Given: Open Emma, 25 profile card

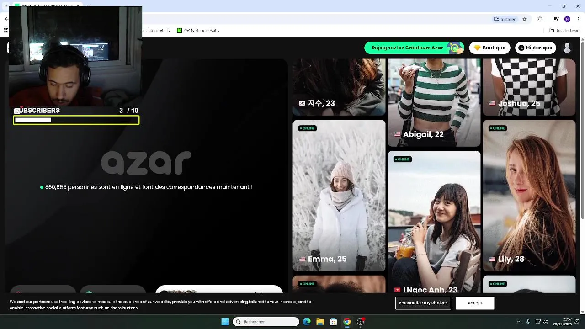Looking at the screenshot, I should (339, 196).
